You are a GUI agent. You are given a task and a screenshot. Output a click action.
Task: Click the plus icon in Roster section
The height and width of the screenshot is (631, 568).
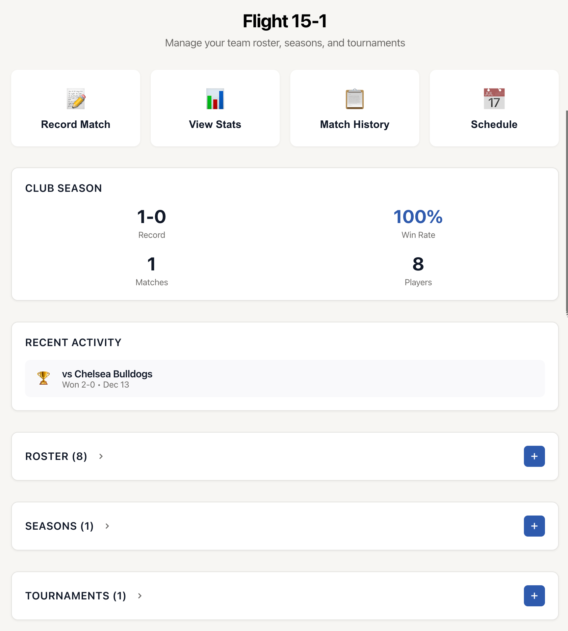(x=534, y=456)
